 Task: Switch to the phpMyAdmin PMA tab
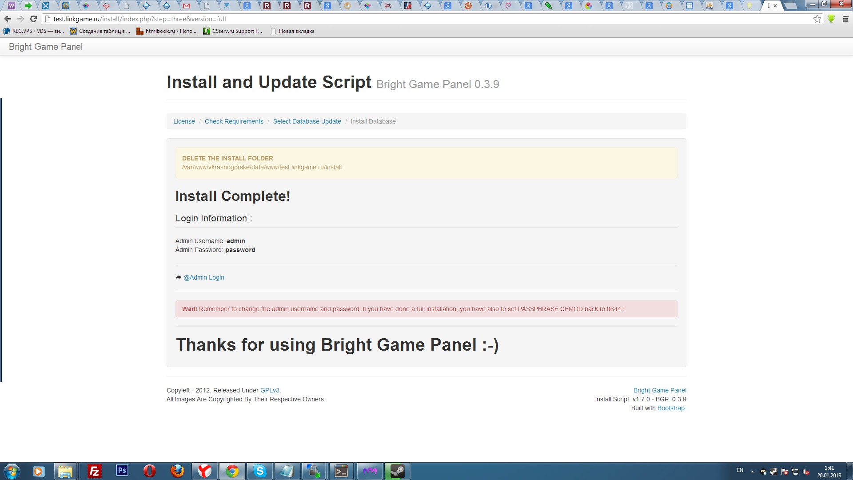click(x=710, y=6)
